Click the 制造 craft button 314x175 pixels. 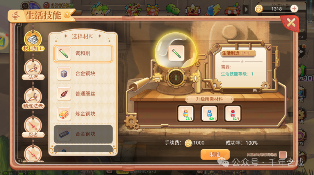click(215, 154)
